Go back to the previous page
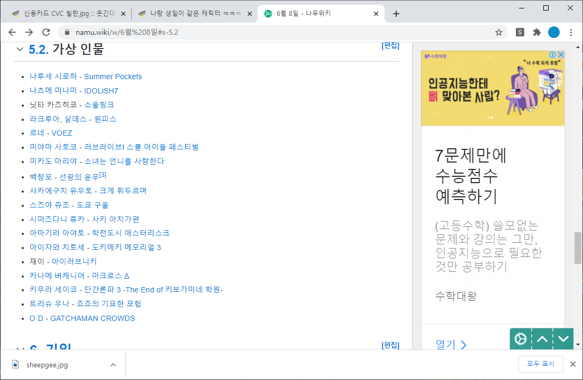This screenshot has width=583, height=380. (12, 32)
